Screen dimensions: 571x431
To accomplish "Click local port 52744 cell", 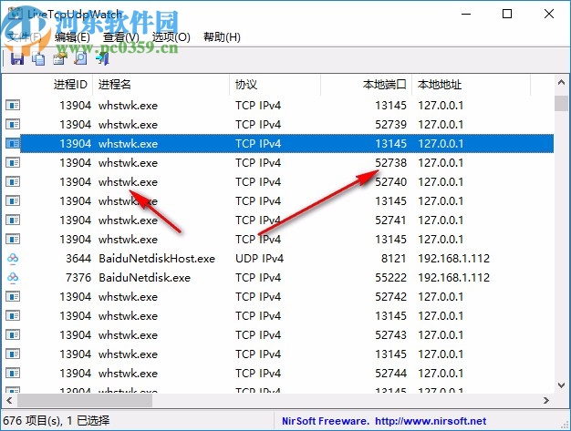I will point(390,374).
